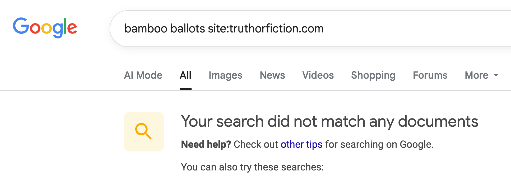The width and height of the screenshot is (511, 181).
Task: Expand the More menu label
Action: point(476,75)
